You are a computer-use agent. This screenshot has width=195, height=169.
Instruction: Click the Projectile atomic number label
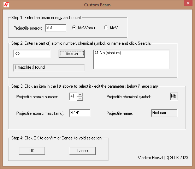tap(37, 97)
